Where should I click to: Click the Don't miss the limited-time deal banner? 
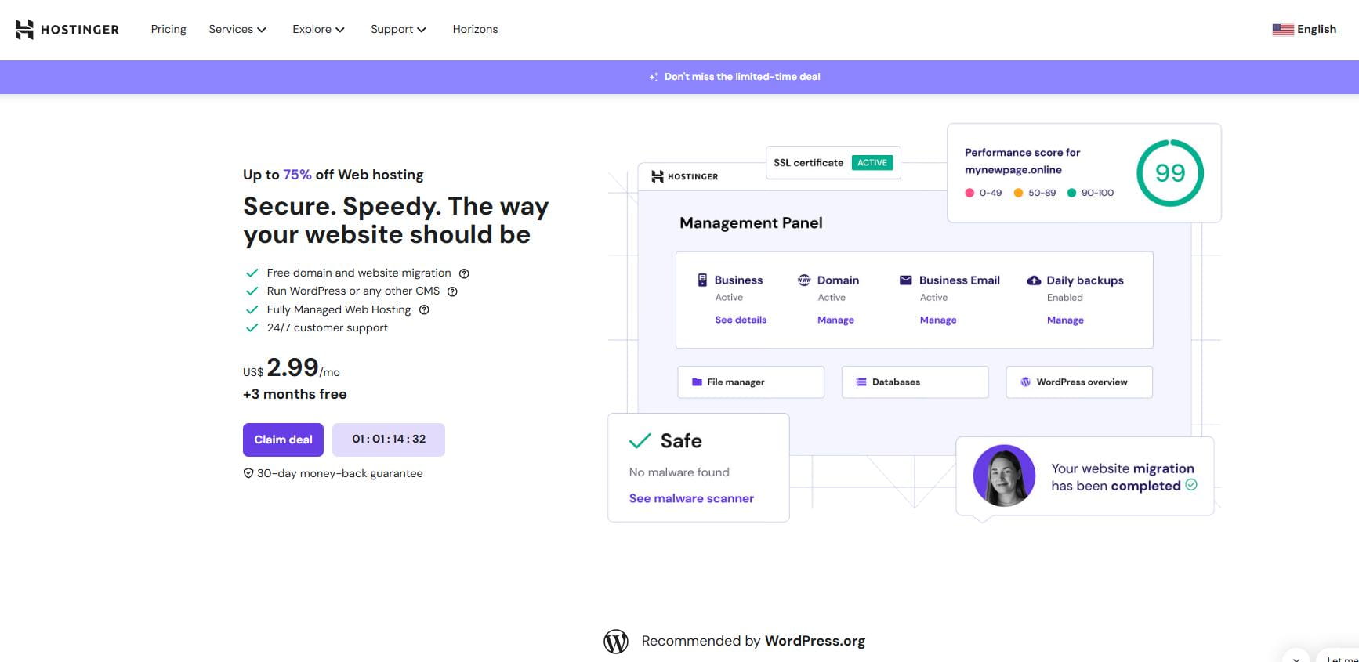pos(679,77)
